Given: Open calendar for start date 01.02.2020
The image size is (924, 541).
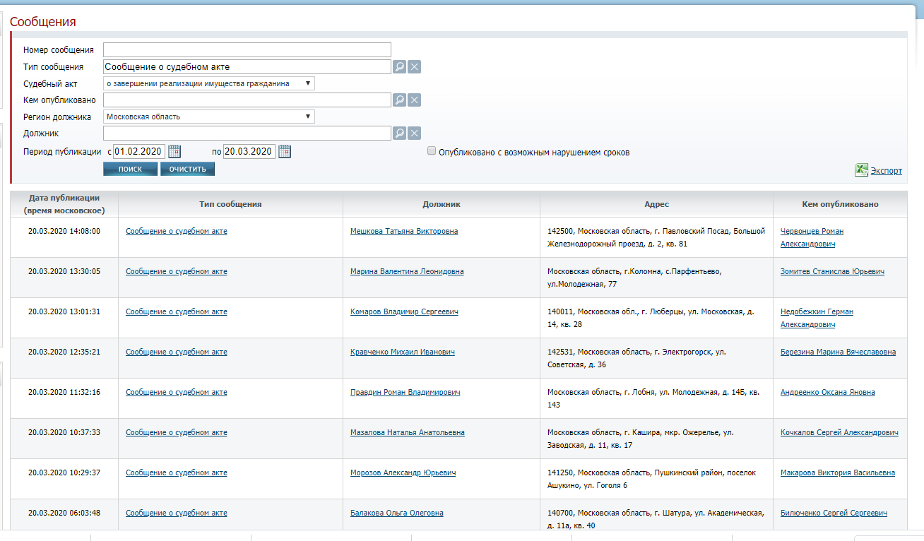Looking at the screenshot, I should [x=174, y=151].
